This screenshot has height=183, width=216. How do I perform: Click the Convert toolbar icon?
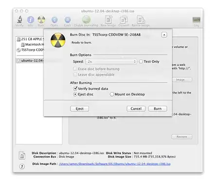(124, 19)
